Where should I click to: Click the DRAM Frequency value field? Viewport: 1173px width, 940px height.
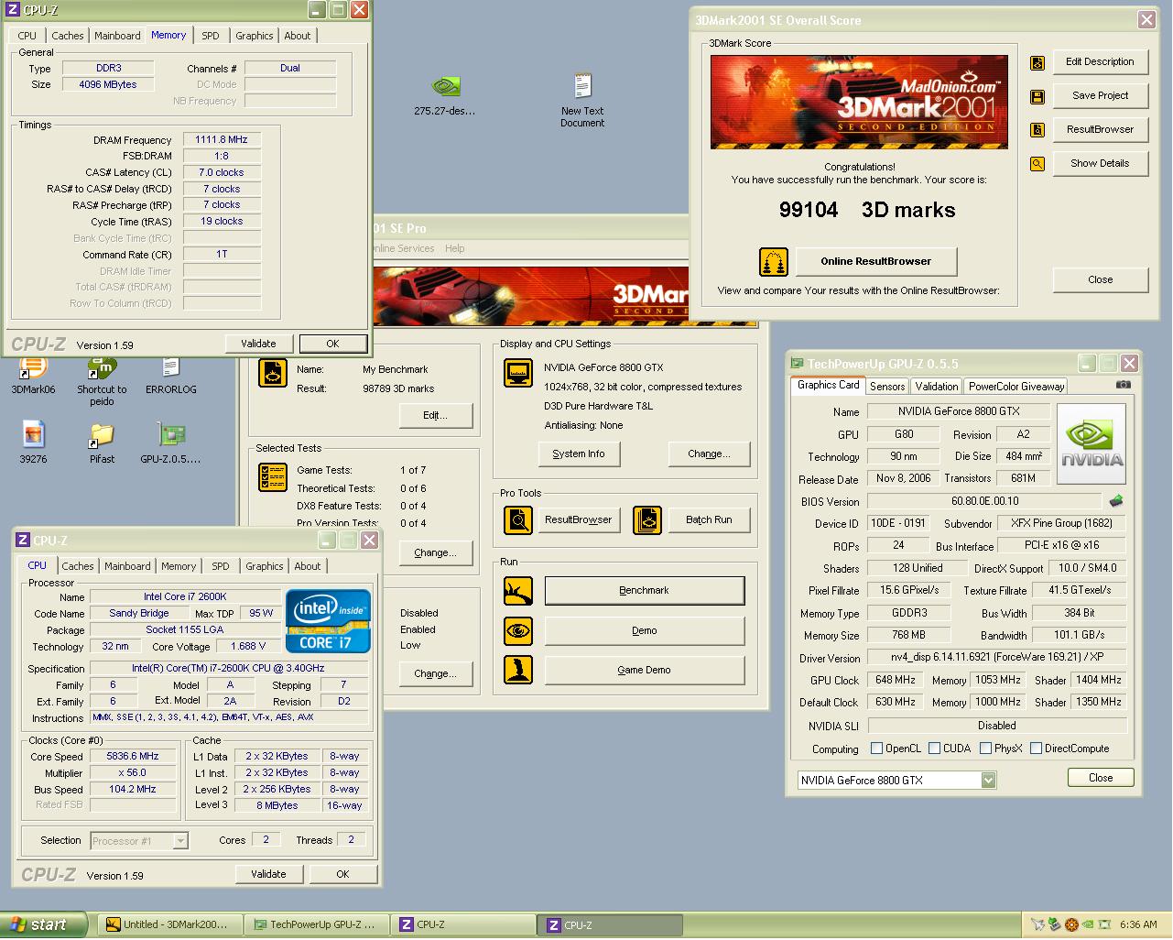coord(222,140)
